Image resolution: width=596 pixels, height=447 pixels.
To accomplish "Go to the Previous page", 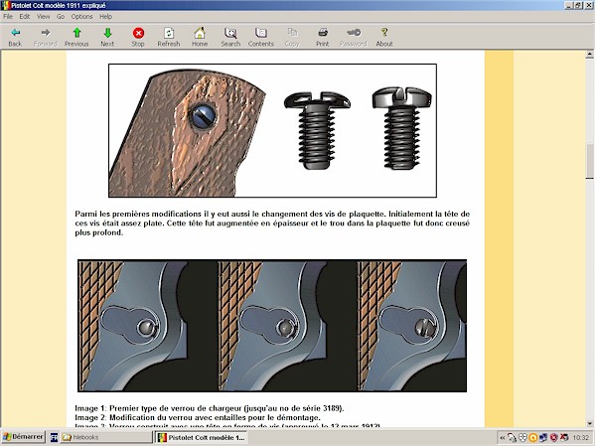I will coord(76,37).
